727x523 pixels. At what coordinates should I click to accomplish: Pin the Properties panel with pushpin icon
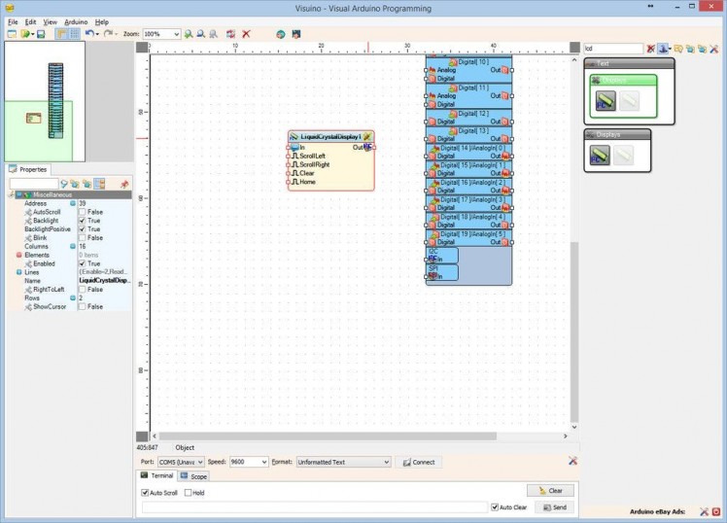coord(123,183)
